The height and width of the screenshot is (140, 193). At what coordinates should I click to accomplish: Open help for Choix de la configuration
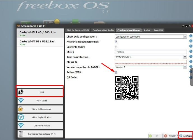coord(191,36)
